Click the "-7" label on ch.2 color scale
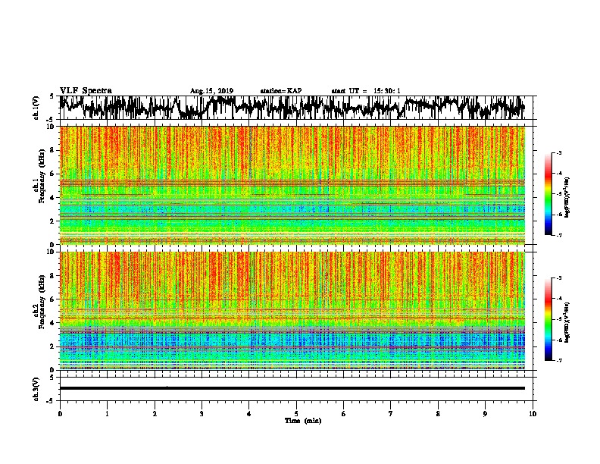 pyautogui.click(x=558, y=360)
